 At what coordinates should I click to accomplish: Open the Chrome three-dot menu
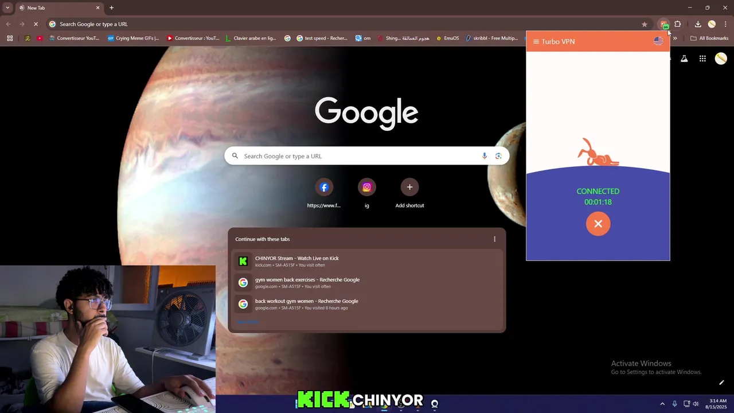(x=725, y=24)
